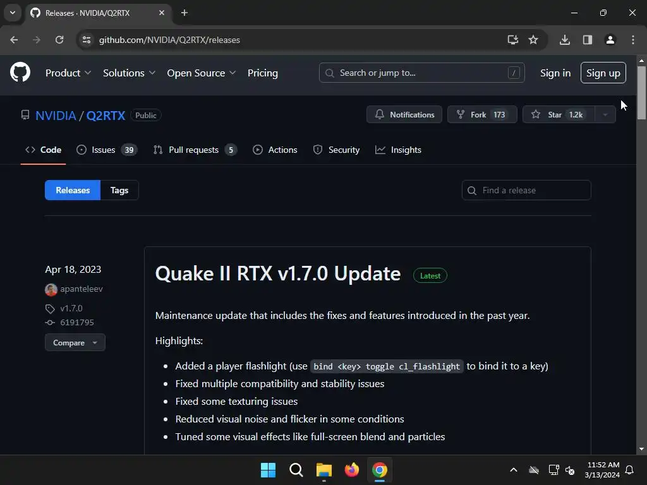Open Windows Start menu
The width and height of the screenshot is (647, 485).
(268, 470)
